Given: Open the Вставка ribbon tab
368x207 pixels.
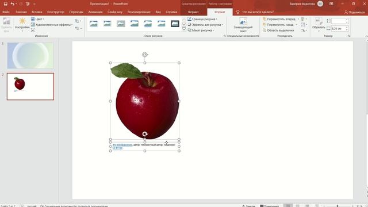Looking at the screenshot, I should coord(37,12).
